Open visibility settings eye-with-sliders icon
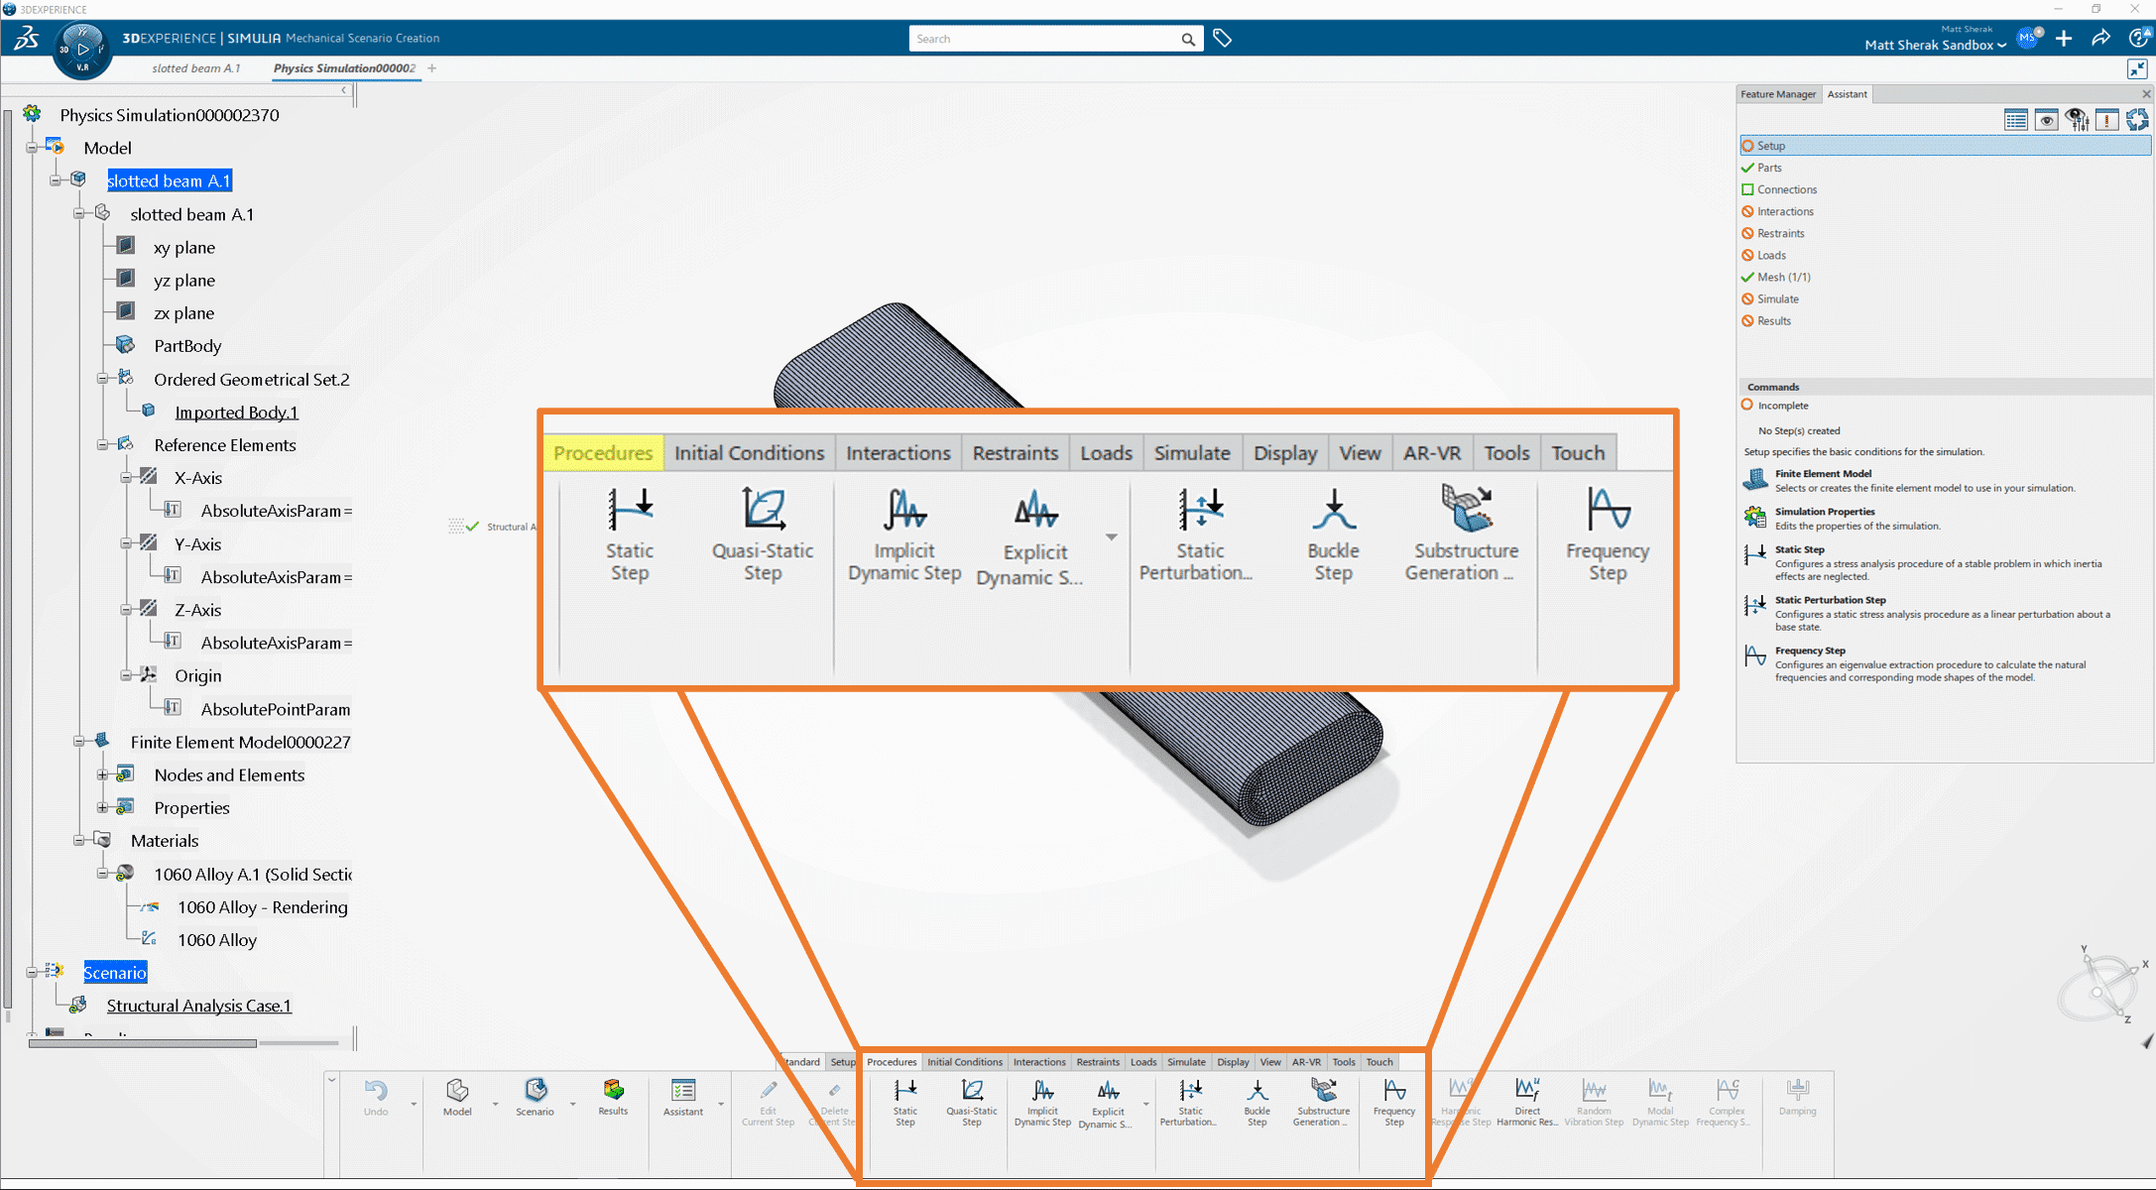Screen dimensions: 2156x1190 point(2077,120)
